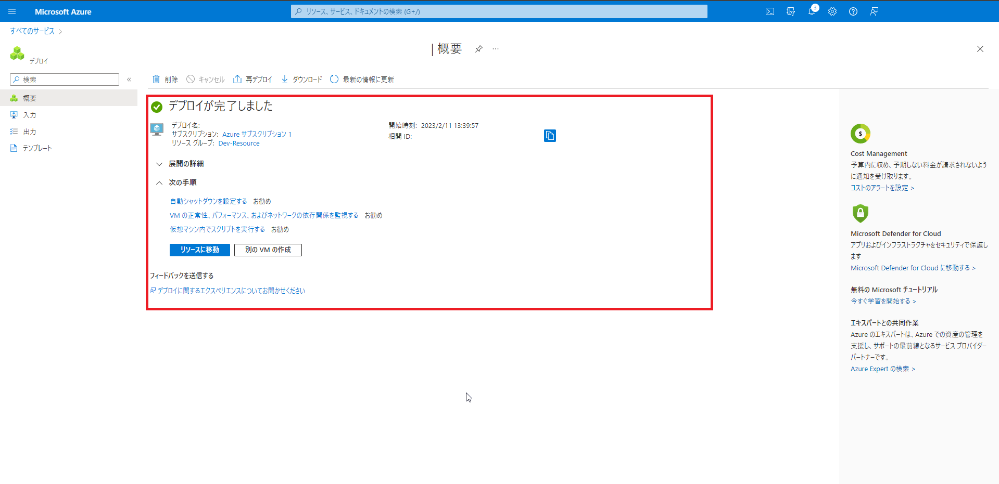
Task: Open Directories and subscriptions filter icon
Action: [791, 11]
